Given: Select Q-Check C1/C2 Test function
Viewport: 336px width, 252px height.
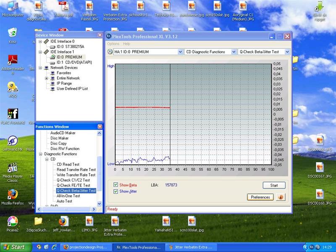Looking at the screenshot, I should click(x=73, y=180).
